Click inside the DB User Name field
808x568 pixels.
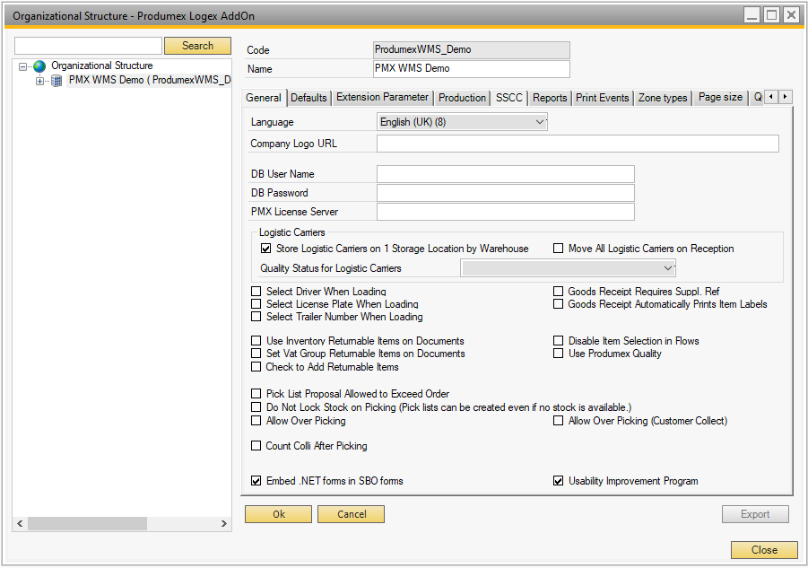505,173
